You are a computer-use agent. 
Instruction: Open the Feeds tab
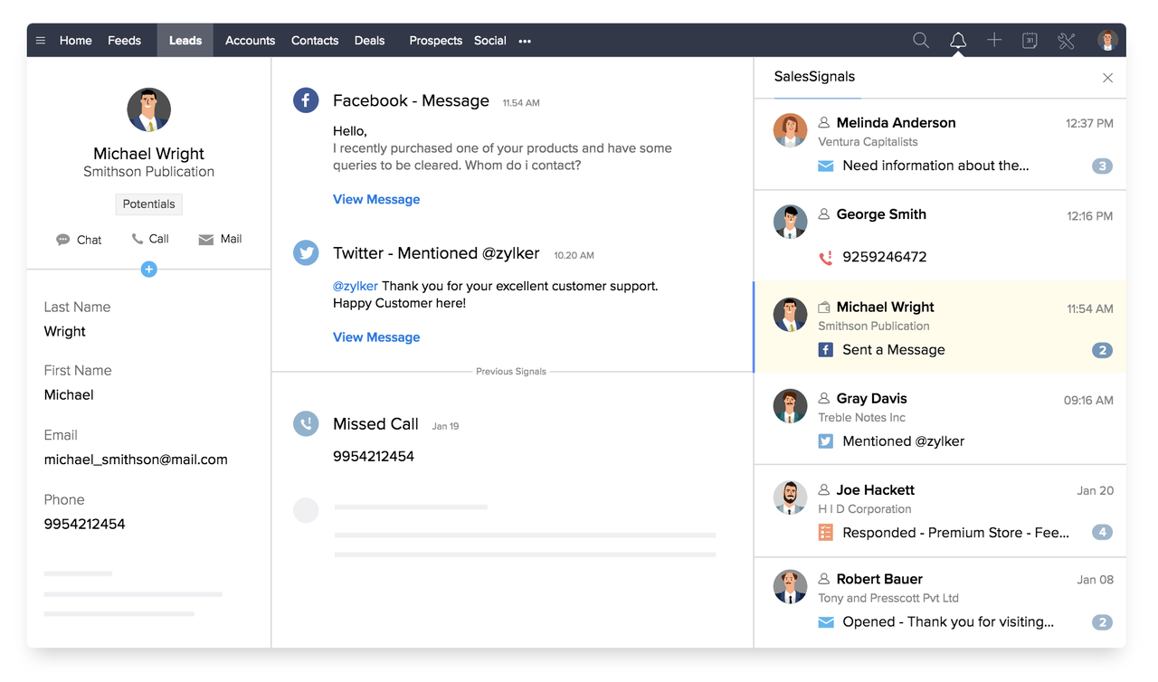[125, 41]
